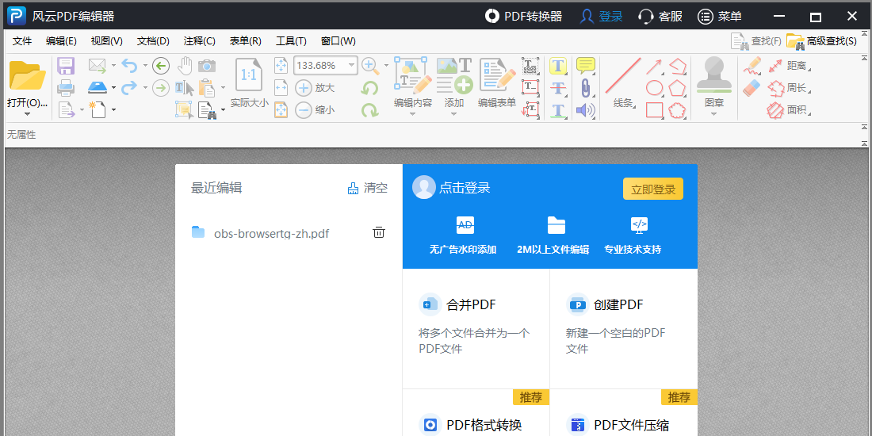The image size is (872, 436).
Task: Rotate view clockwise icon
Action: pos(369,109)
